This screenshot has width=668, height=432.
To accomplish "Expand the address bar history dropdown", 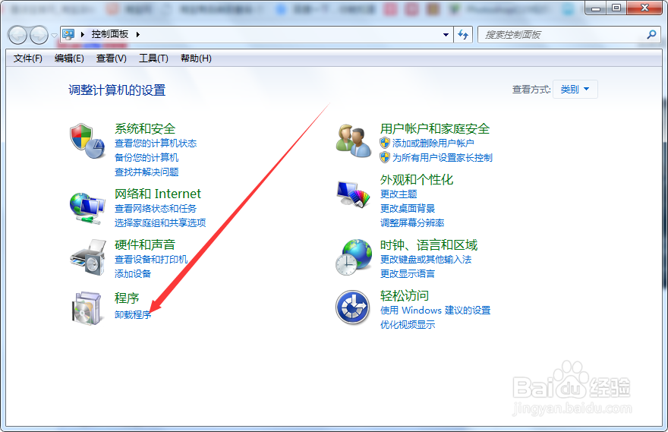I will [x=446, y=34].
